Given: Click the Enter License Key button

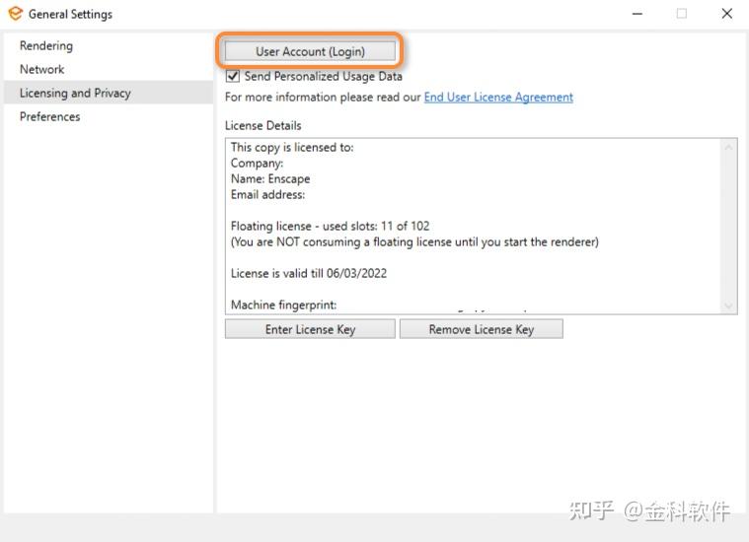Looking at the screenshot, I should tap(310, 329).
